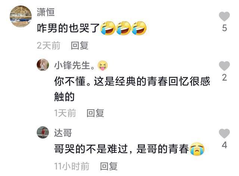Reply to 潇恒's comment via 回复
The image size is (239, 176).
(80, 45)
